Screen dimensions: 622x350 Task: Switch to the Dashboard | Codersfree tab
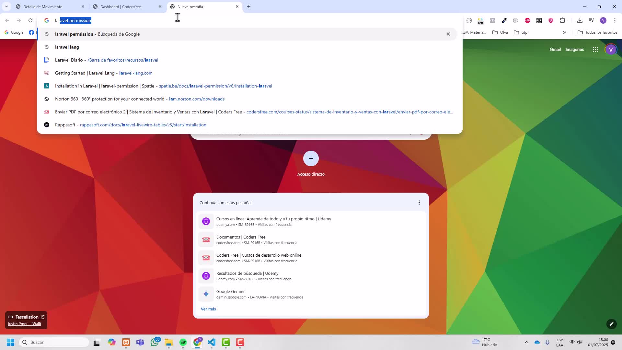tap(127, 6)
